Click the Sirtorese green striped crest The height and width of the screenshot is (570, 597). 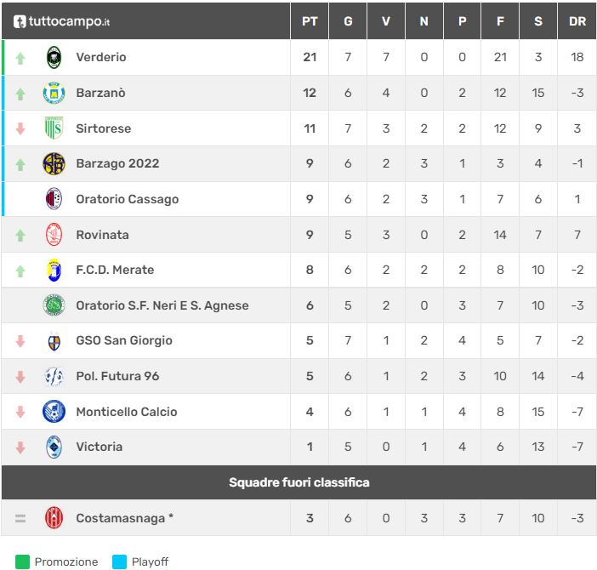click(54, 128)
